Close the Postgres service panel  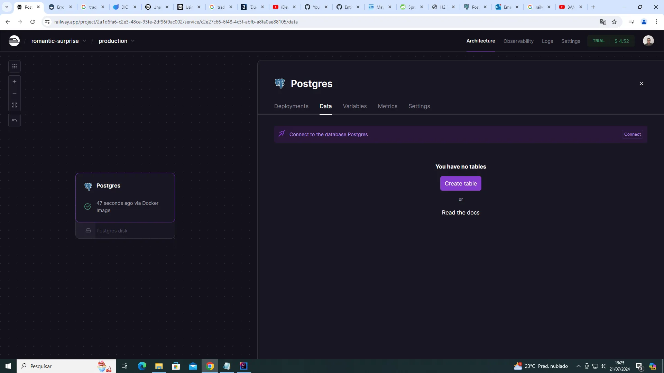pos(641,84)
